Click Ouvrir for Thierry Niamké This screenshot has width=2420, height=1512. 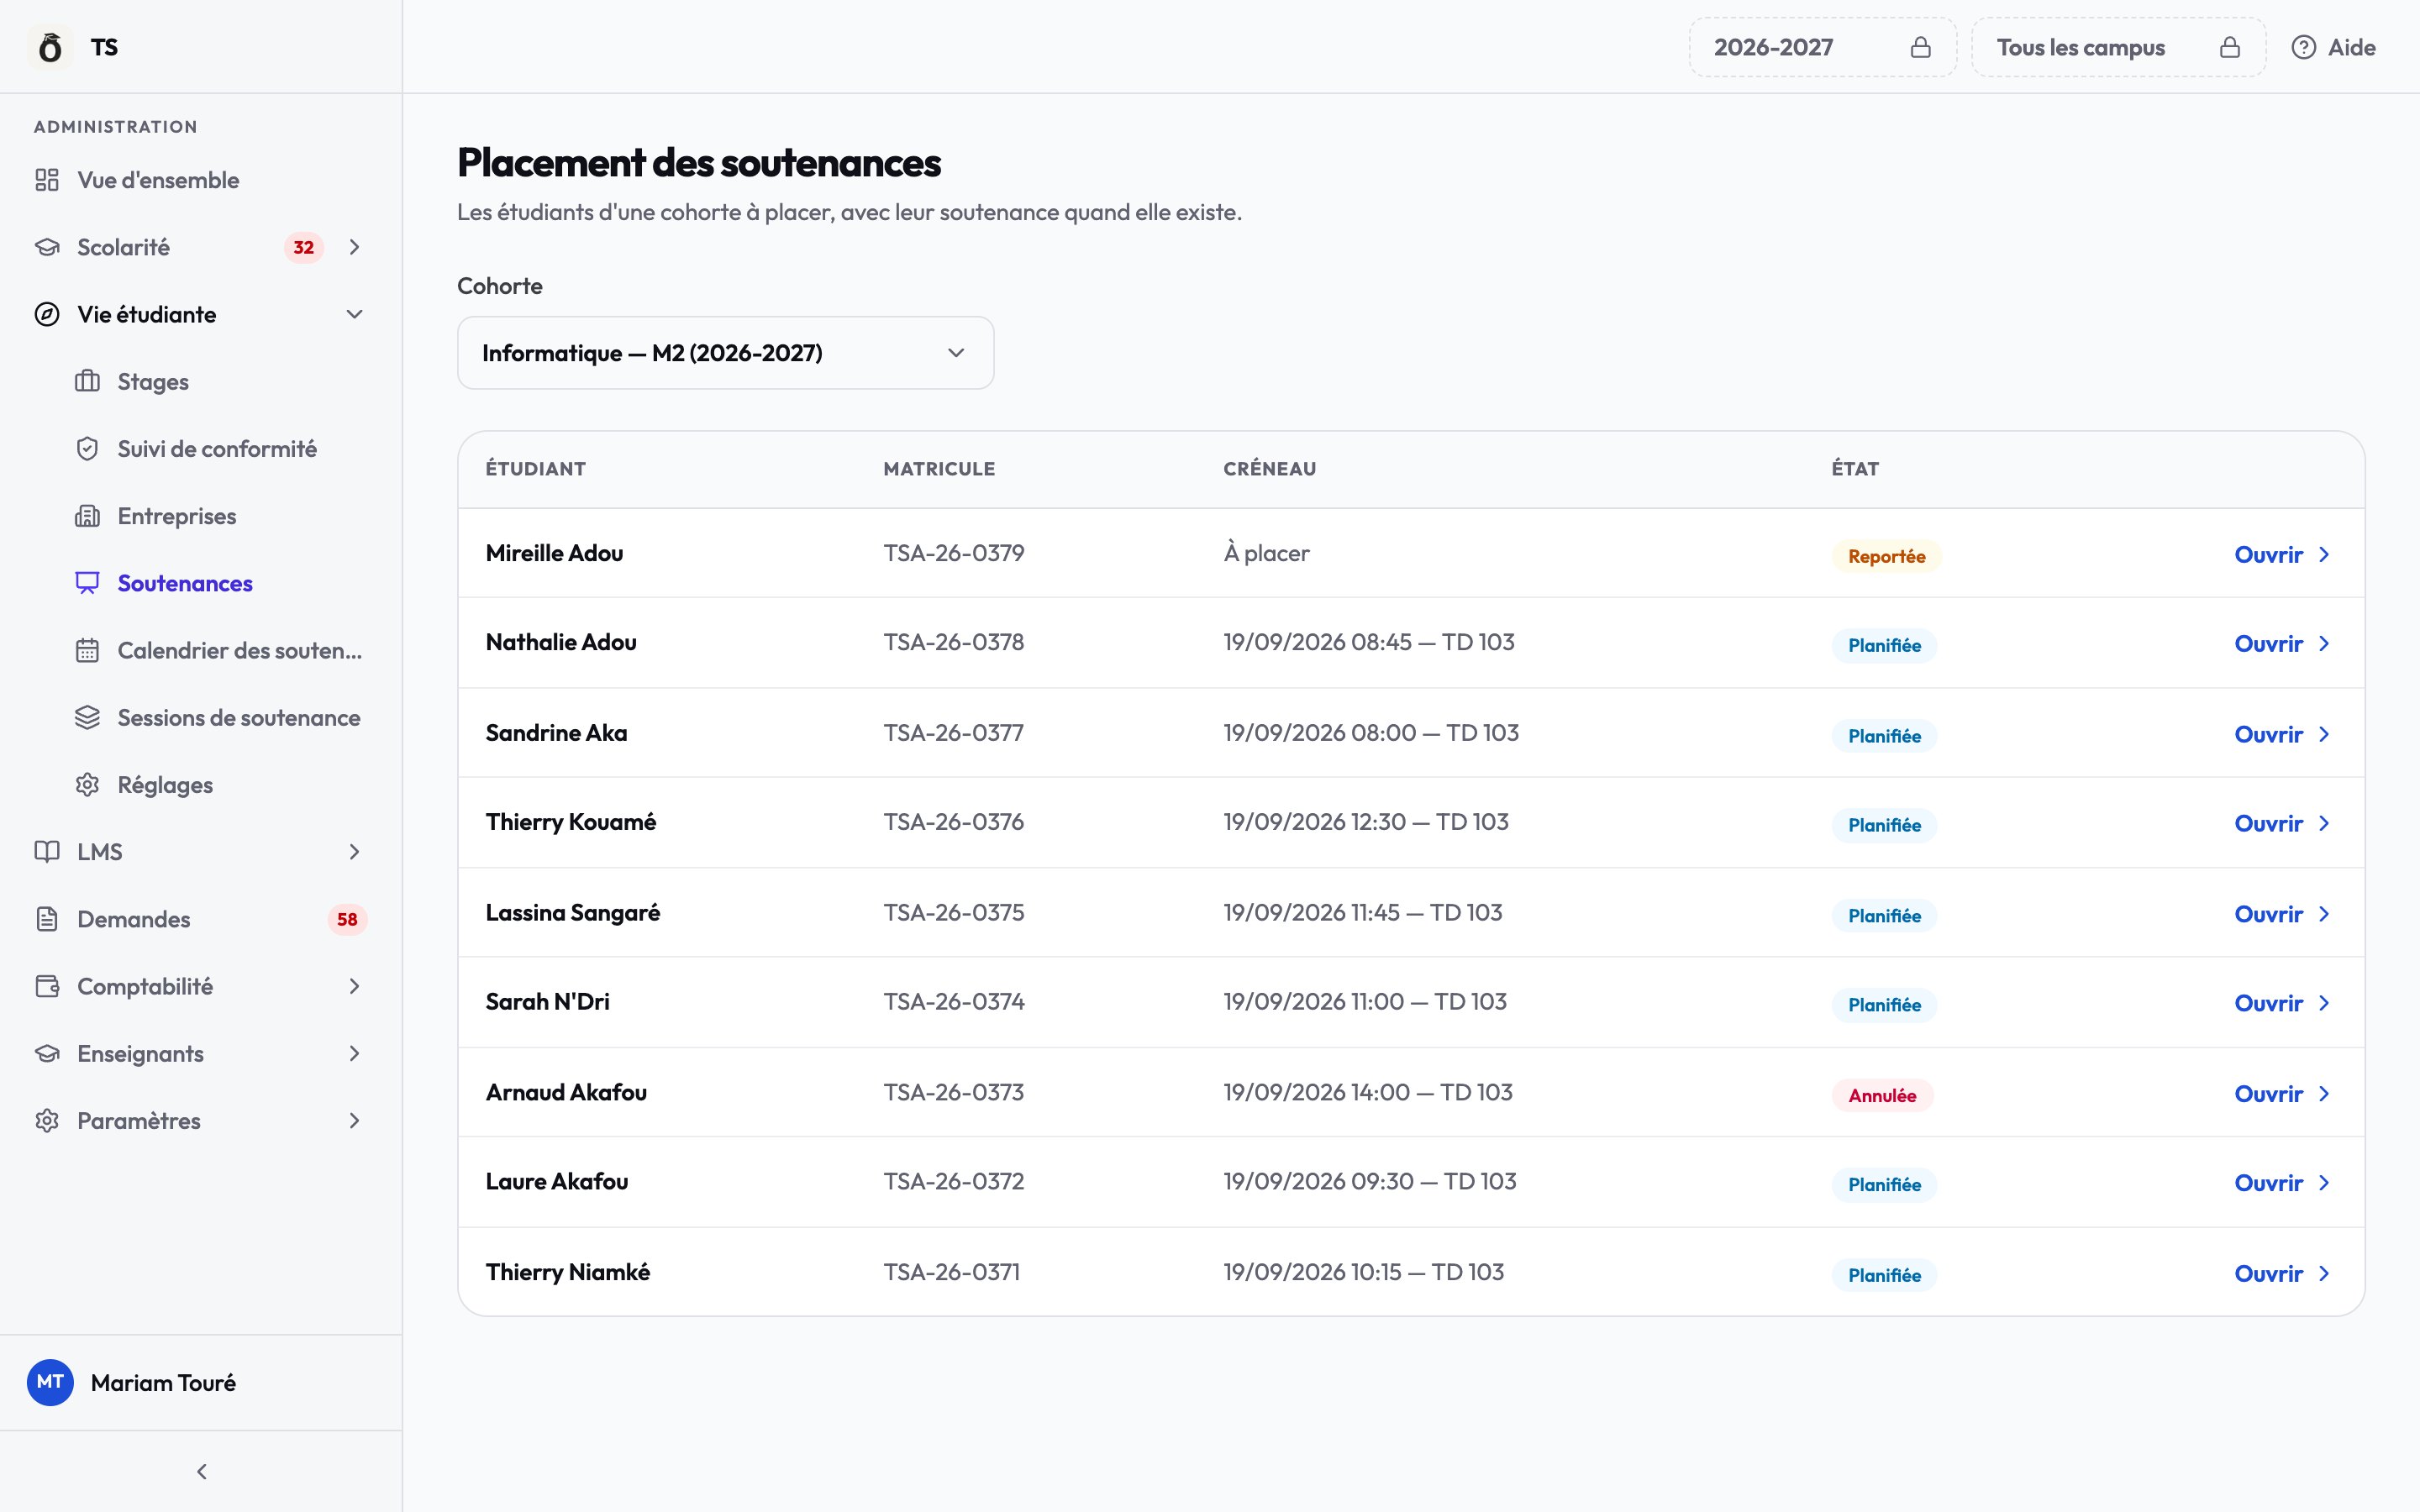[2282, 1274]
